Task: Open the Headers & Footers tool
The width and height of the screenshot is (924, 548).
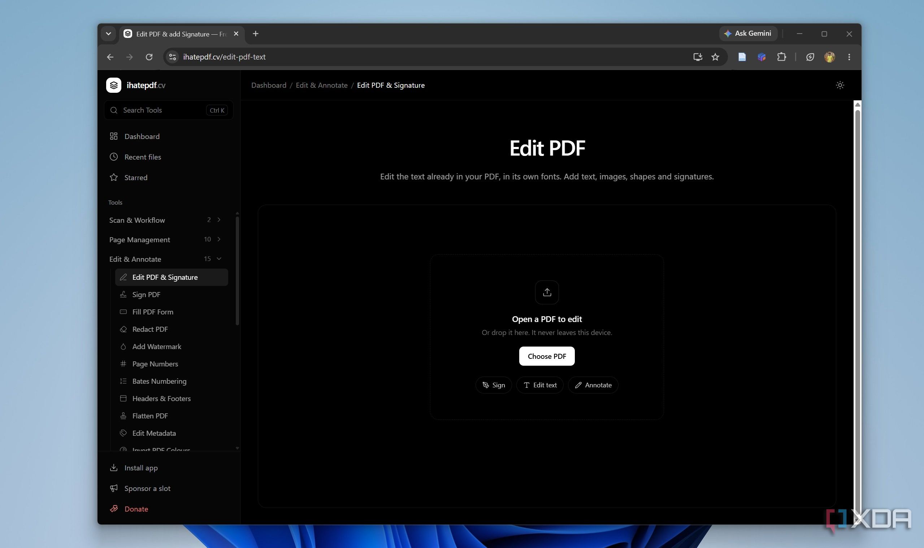Action: pyautogui.click(x=172, y=399)
